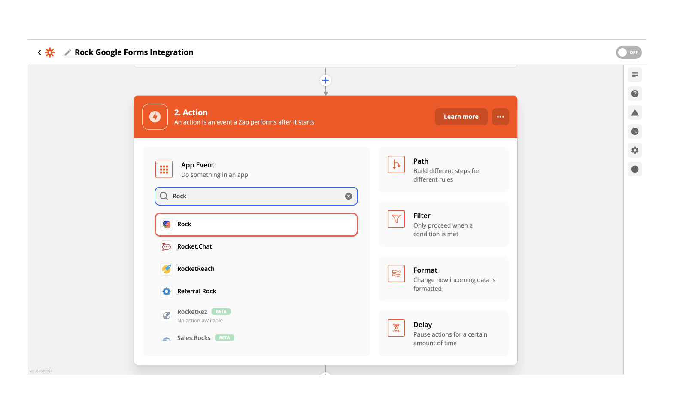Select the App Event heading
674x410 pixels.
(x=197, y=165)
